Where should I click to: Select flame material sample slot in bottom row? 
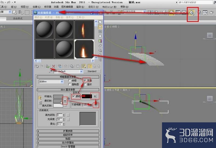pyautogui.click(x=84, y=49)
